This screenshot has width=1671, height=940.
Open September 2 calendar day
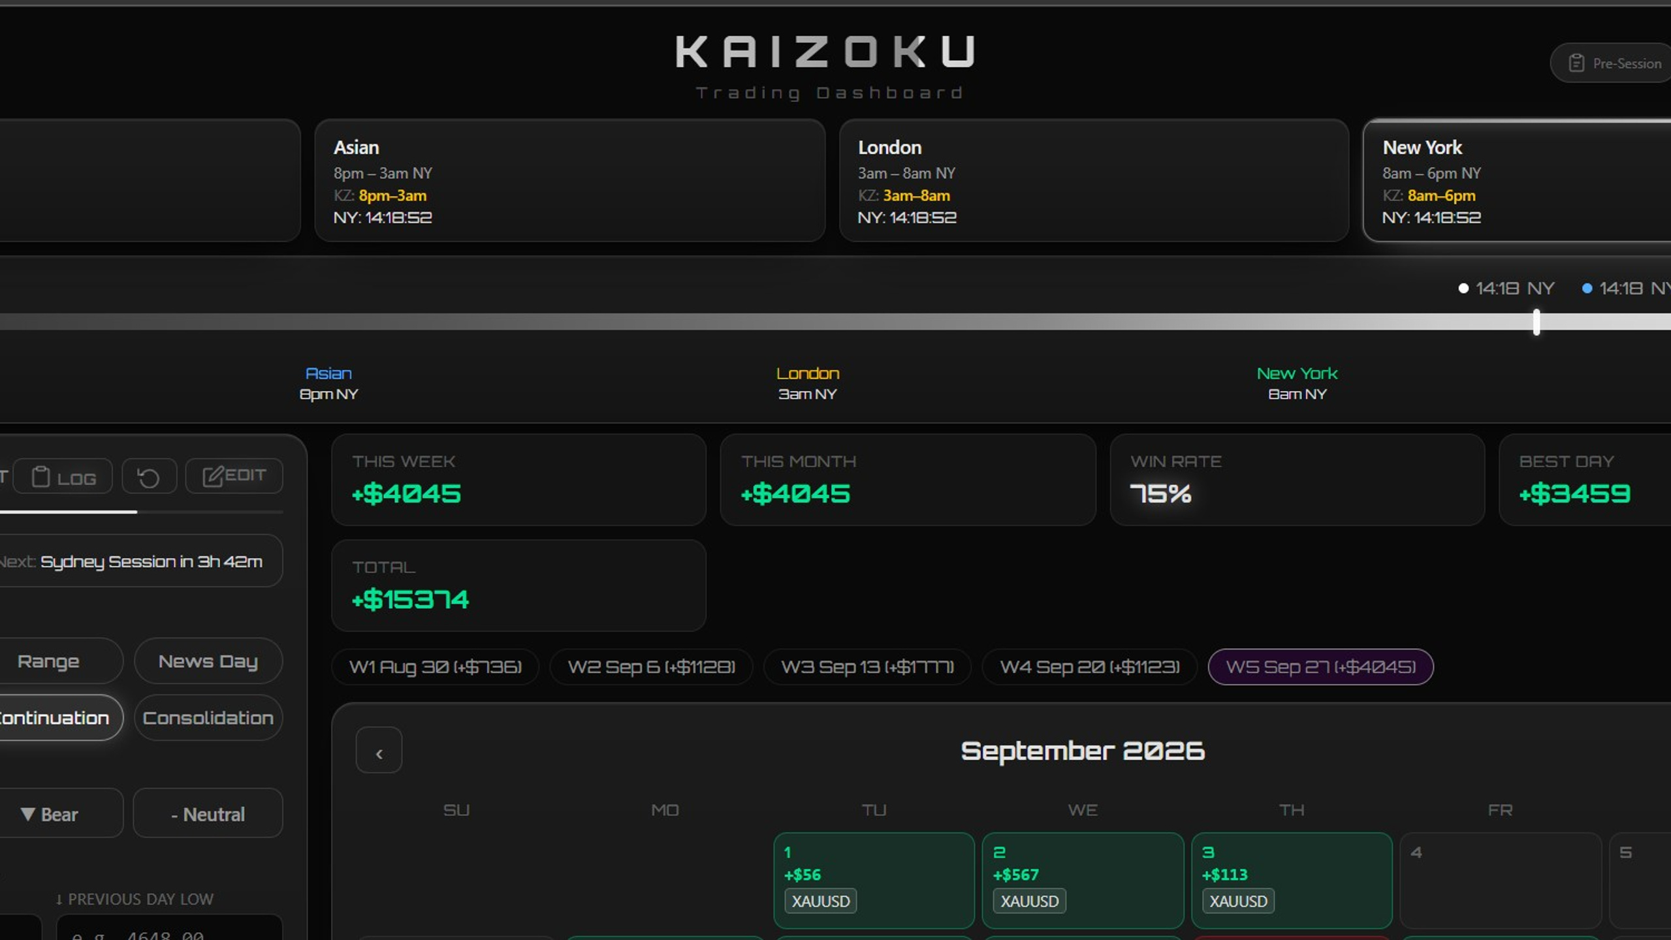point(1083,881)
